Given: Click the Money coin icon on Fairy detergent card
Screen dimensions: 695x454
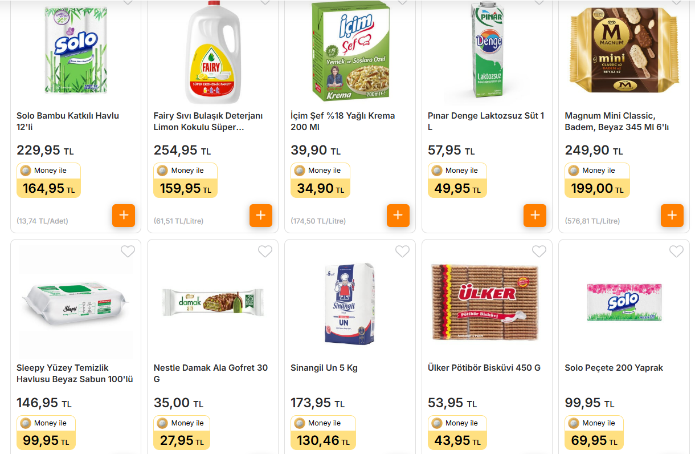Looking at the screenshot, I should (x=161, y=169).
